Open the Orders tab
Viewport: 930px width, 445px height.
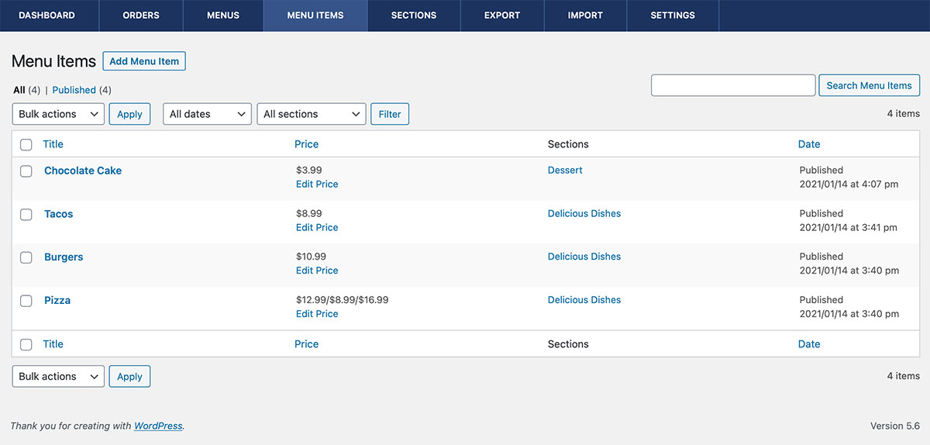(141, 16)
